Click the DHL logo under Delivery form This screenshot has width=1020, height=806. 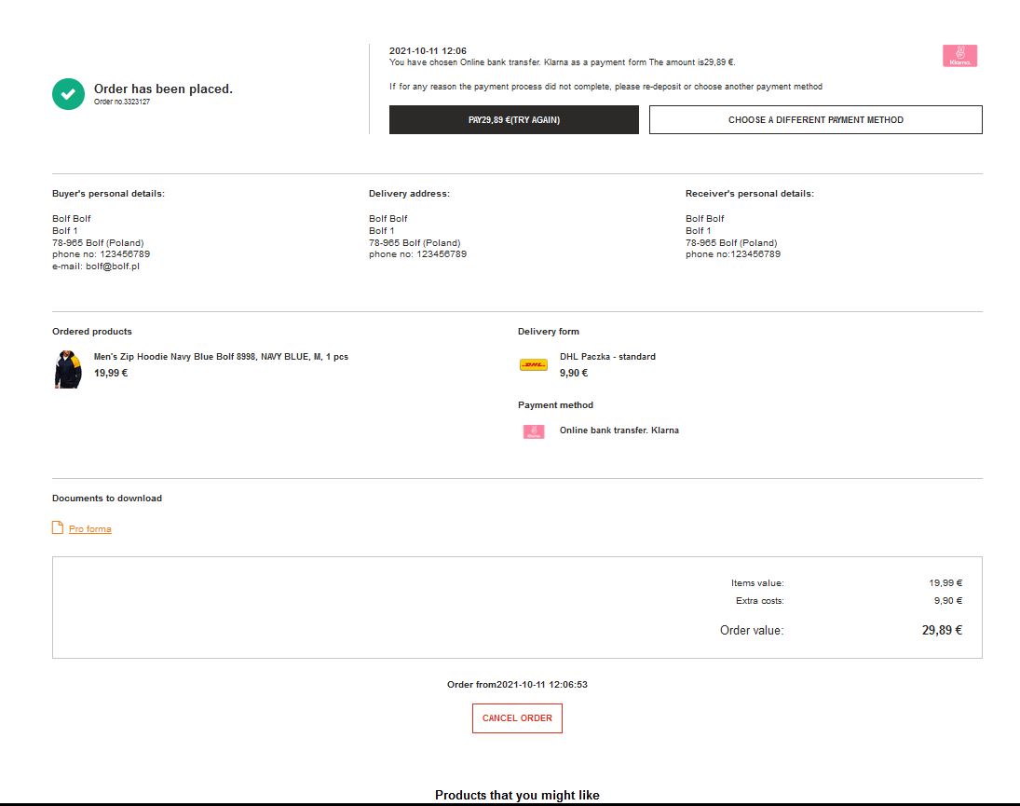click(x=534, y=365)
